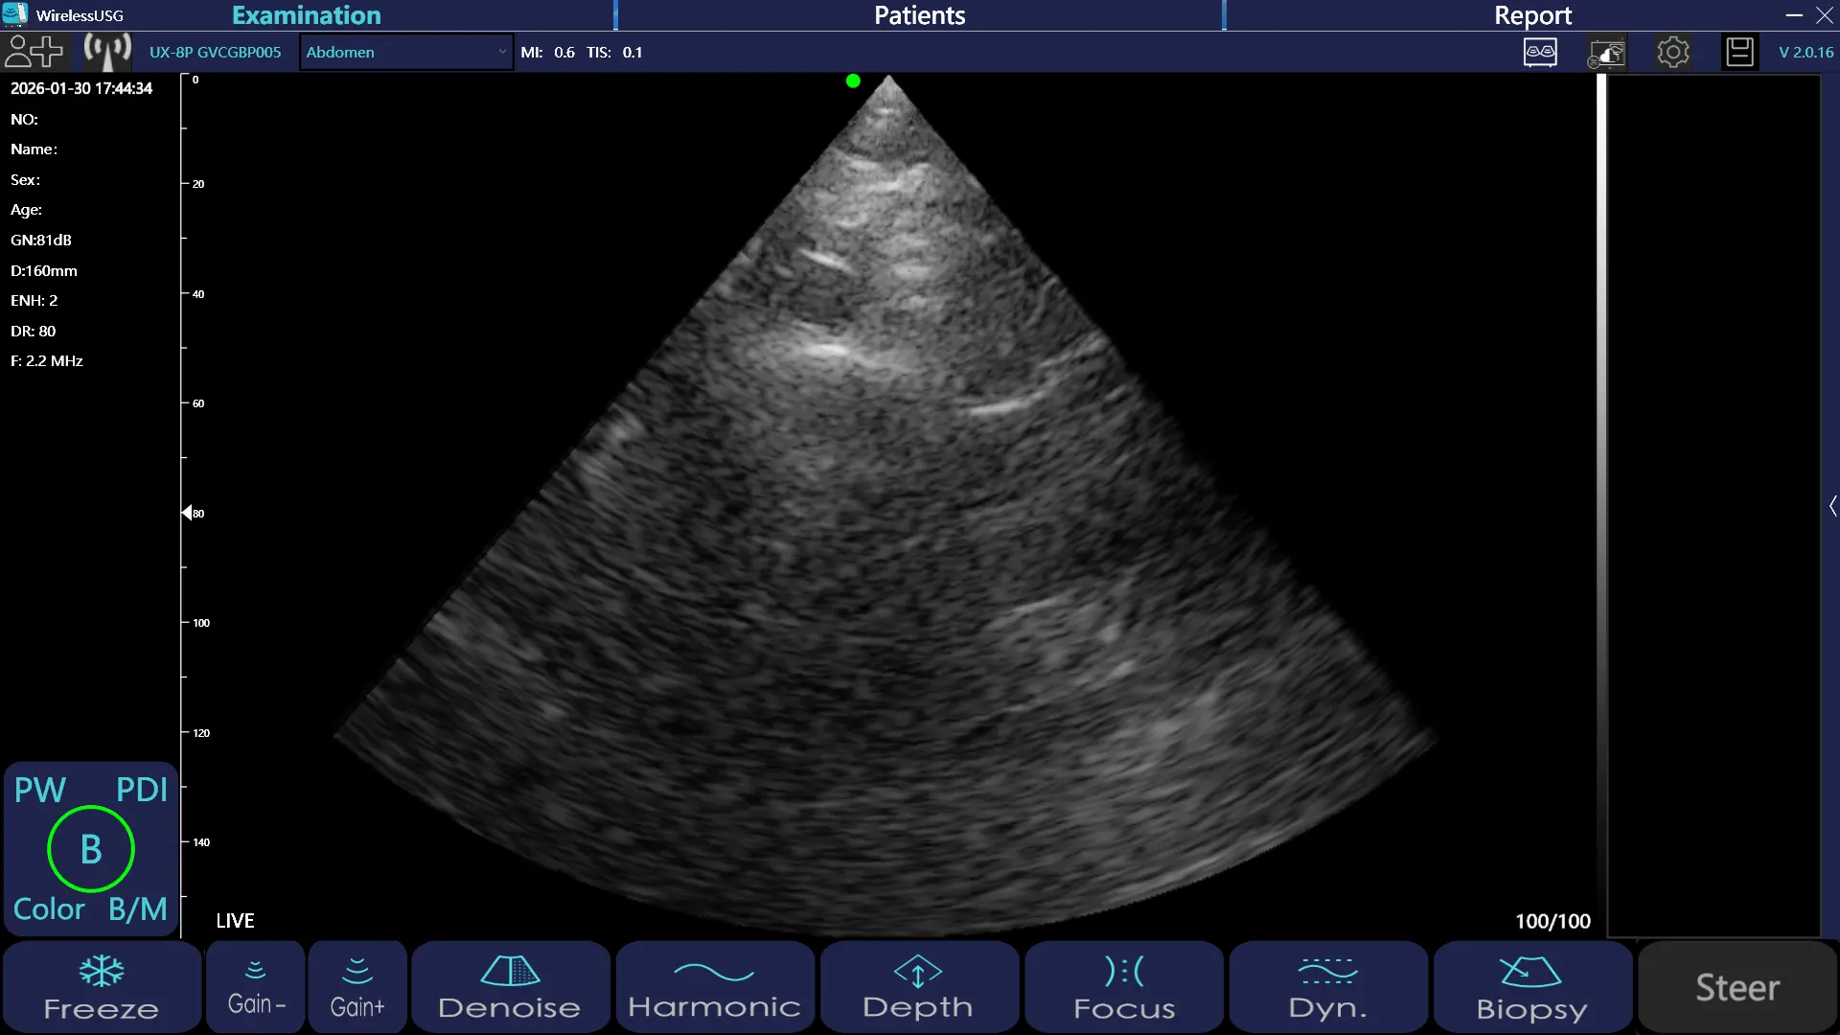The height and width of the screenshot is (1035, 1840).
Task: Click the goggles display mode icon
Action: pos(1540,52)
